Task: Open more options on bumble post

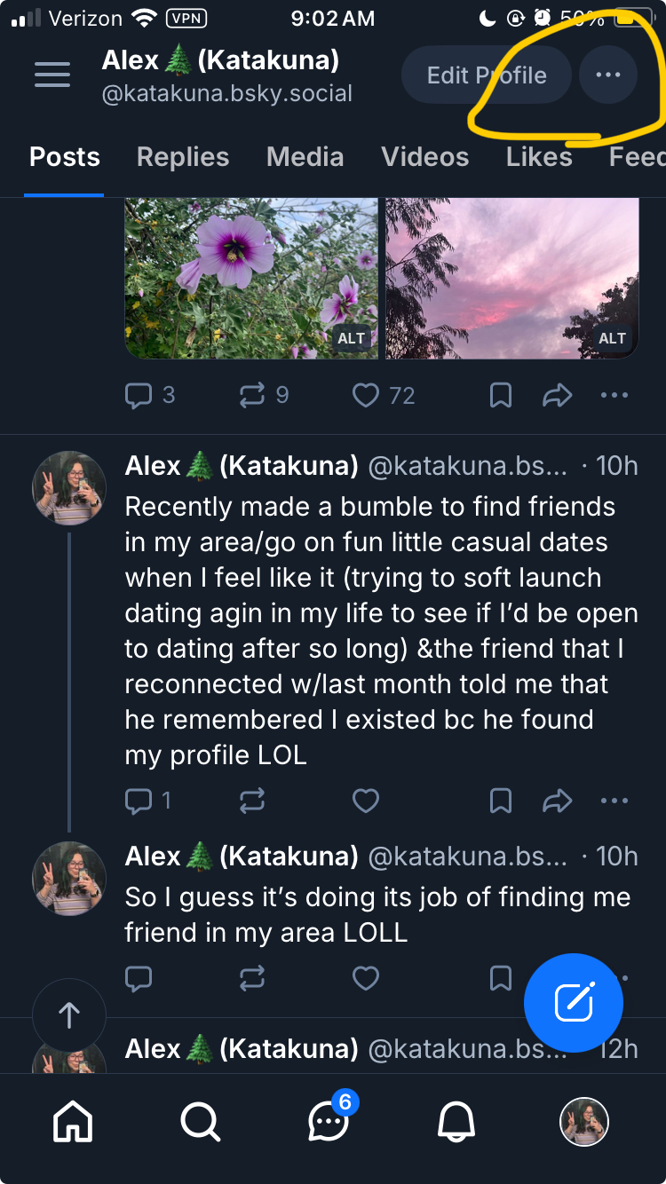Action: tap(614, 801)
